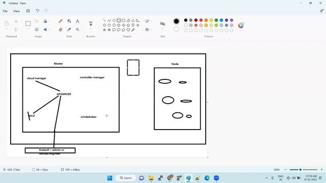Select the Pencil tool
Image resolution: width=326 pixels, height=183 pixels.
(61, 21)
